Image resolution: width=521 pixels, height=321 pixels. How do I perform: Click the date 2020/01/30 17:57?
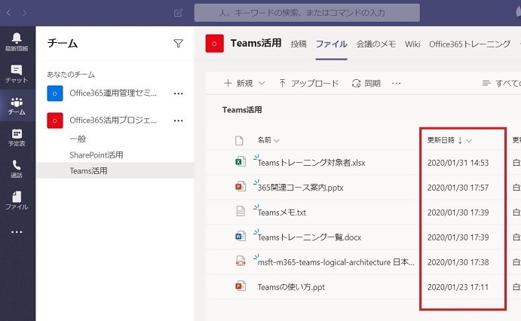point(458,188)
